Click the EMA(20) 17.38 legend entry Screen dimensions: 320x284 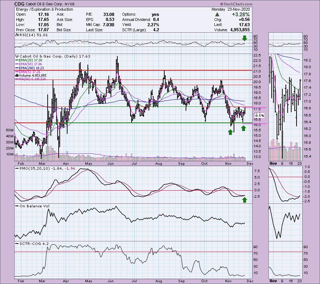point(31,60)
